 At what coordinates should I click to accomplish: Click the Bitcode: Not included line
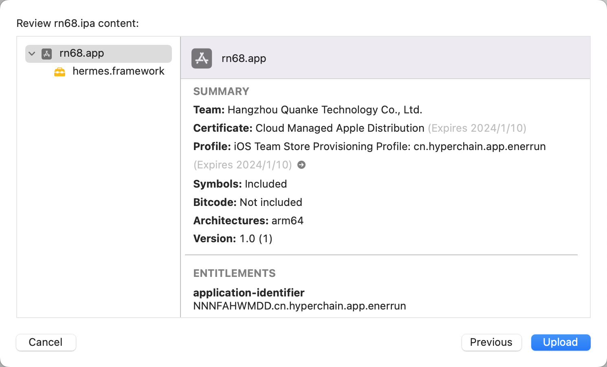pos(248,202)
